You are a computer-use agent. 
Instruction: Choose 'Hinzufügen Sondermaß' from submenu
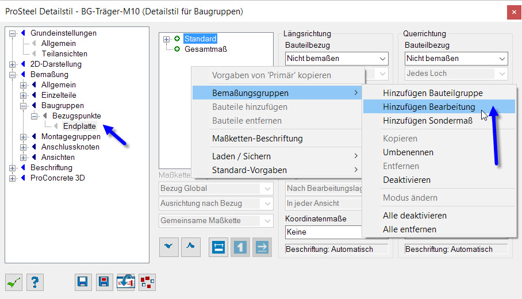pos(439,121)
